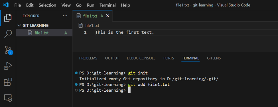The image size is (278, 107).
Task: Focus the terminal input at the cursor prompt
Action: [129, 90]
